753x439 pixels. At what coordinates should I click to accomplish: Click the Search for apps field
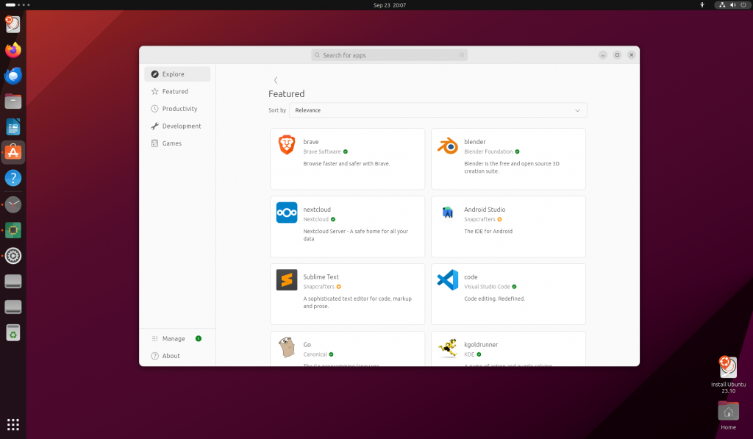[x=388, y=54]
